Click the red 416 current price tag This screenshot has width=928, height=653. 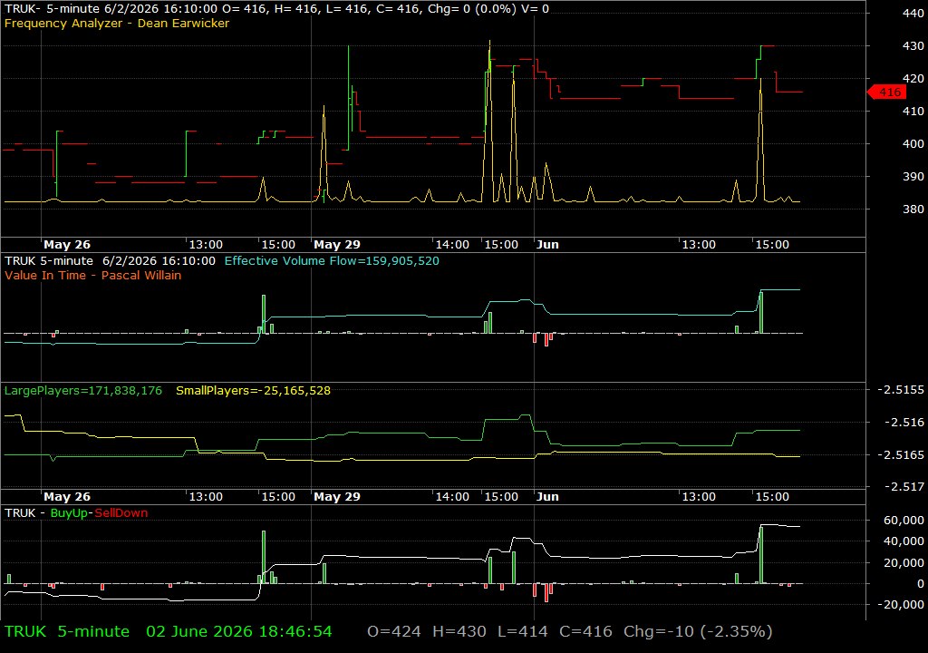[886, 92]
